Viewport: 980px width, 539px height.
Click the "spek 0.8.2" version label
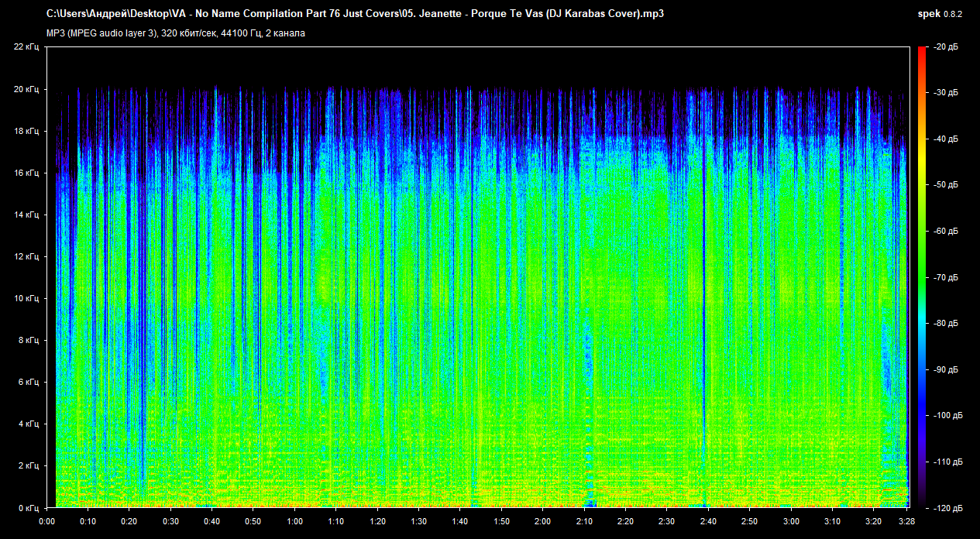(940, 14)
